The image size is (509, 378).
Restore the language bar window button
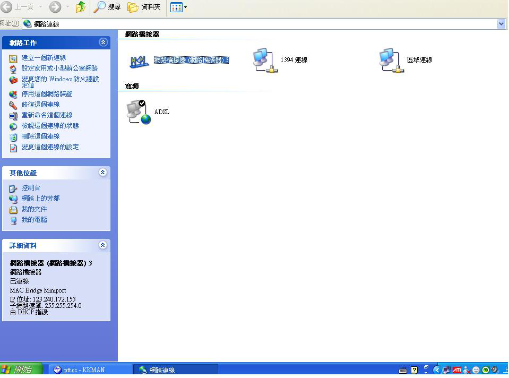pyautogui.click(x=426, y=367)
